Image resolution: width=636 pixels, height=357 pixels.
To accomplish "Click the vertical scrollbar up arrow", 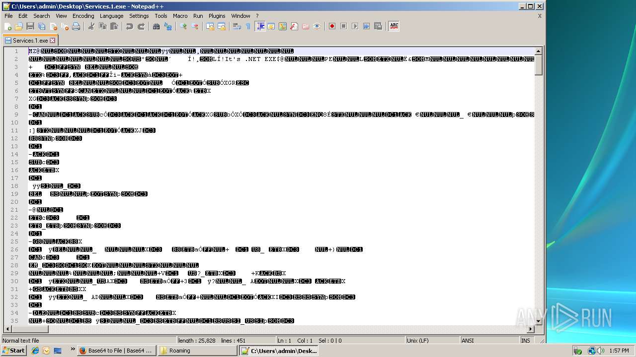I will (x=538, y=51).
